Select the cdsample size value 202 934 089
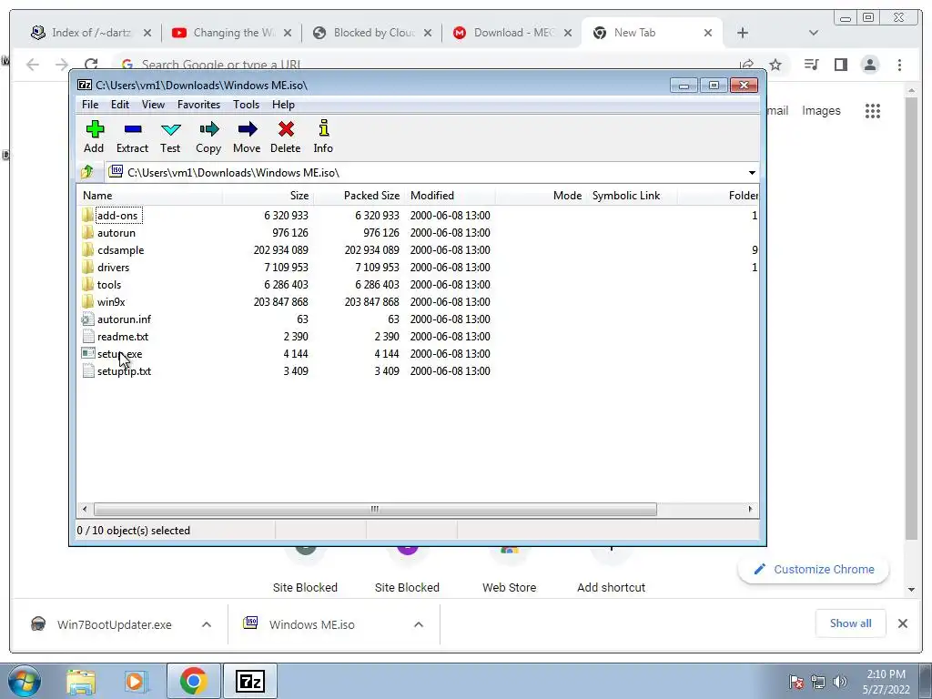932x699 pixels. pyautogui.click(x=280, y=250)
